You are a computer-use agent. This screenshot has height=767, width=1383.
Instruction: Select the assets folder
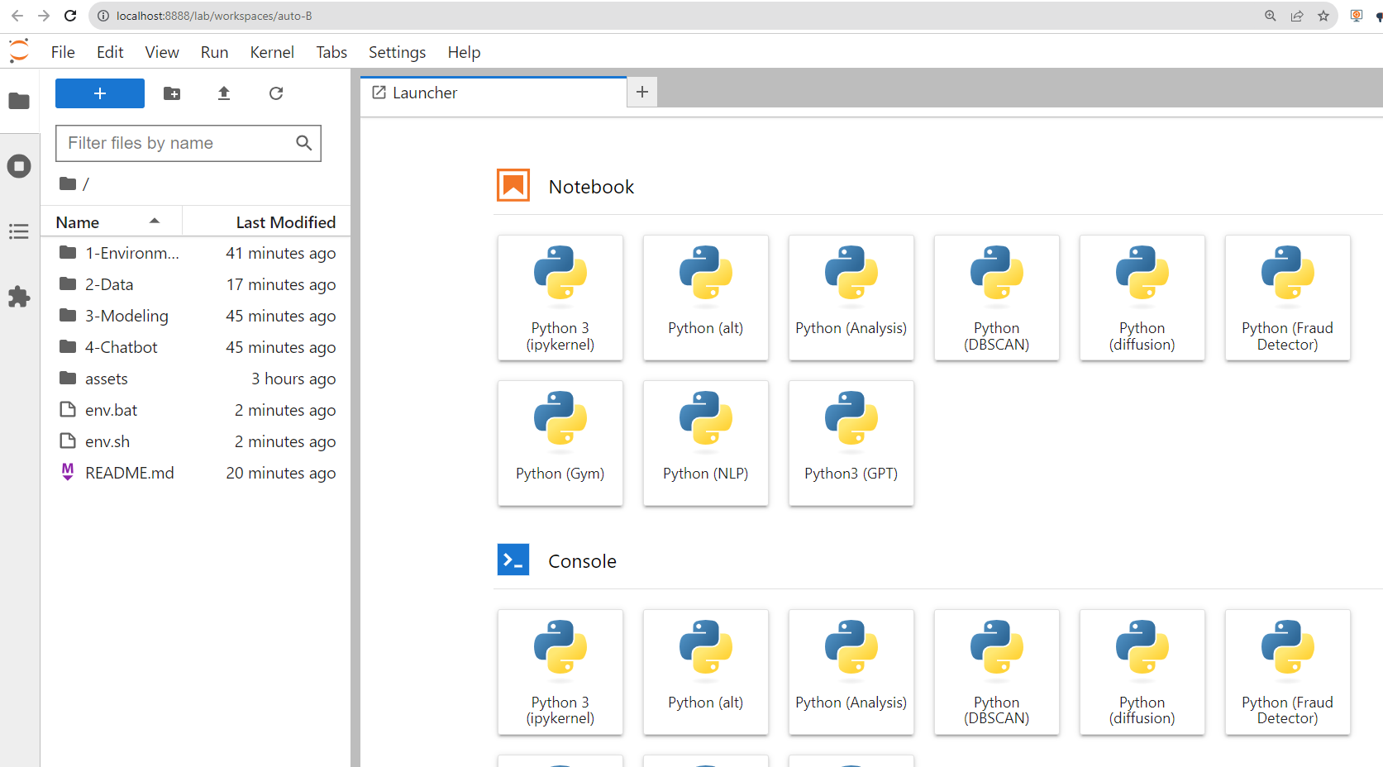(x=196, y=379)
